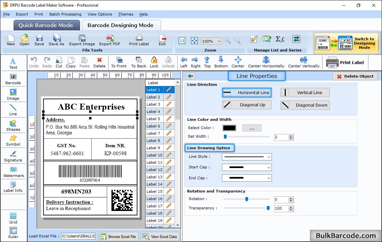Switch to Barcode Designing Mode tab

[121, 25]
